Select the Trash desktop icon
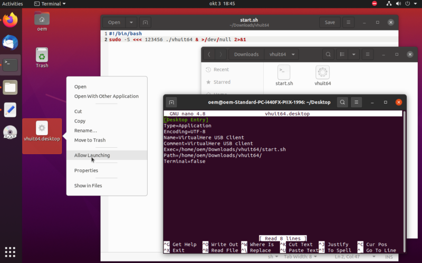 [42, 58]
